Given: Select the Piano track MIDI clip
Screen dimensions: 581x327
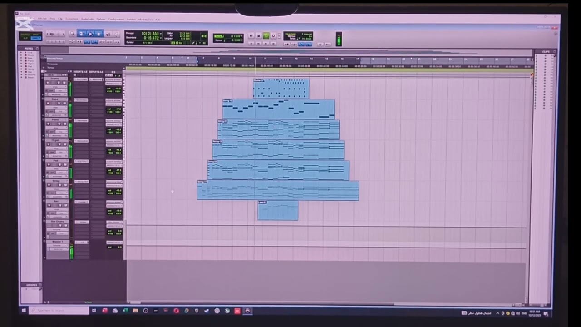Looking at the screenshot, I should [x=278, y=129].
